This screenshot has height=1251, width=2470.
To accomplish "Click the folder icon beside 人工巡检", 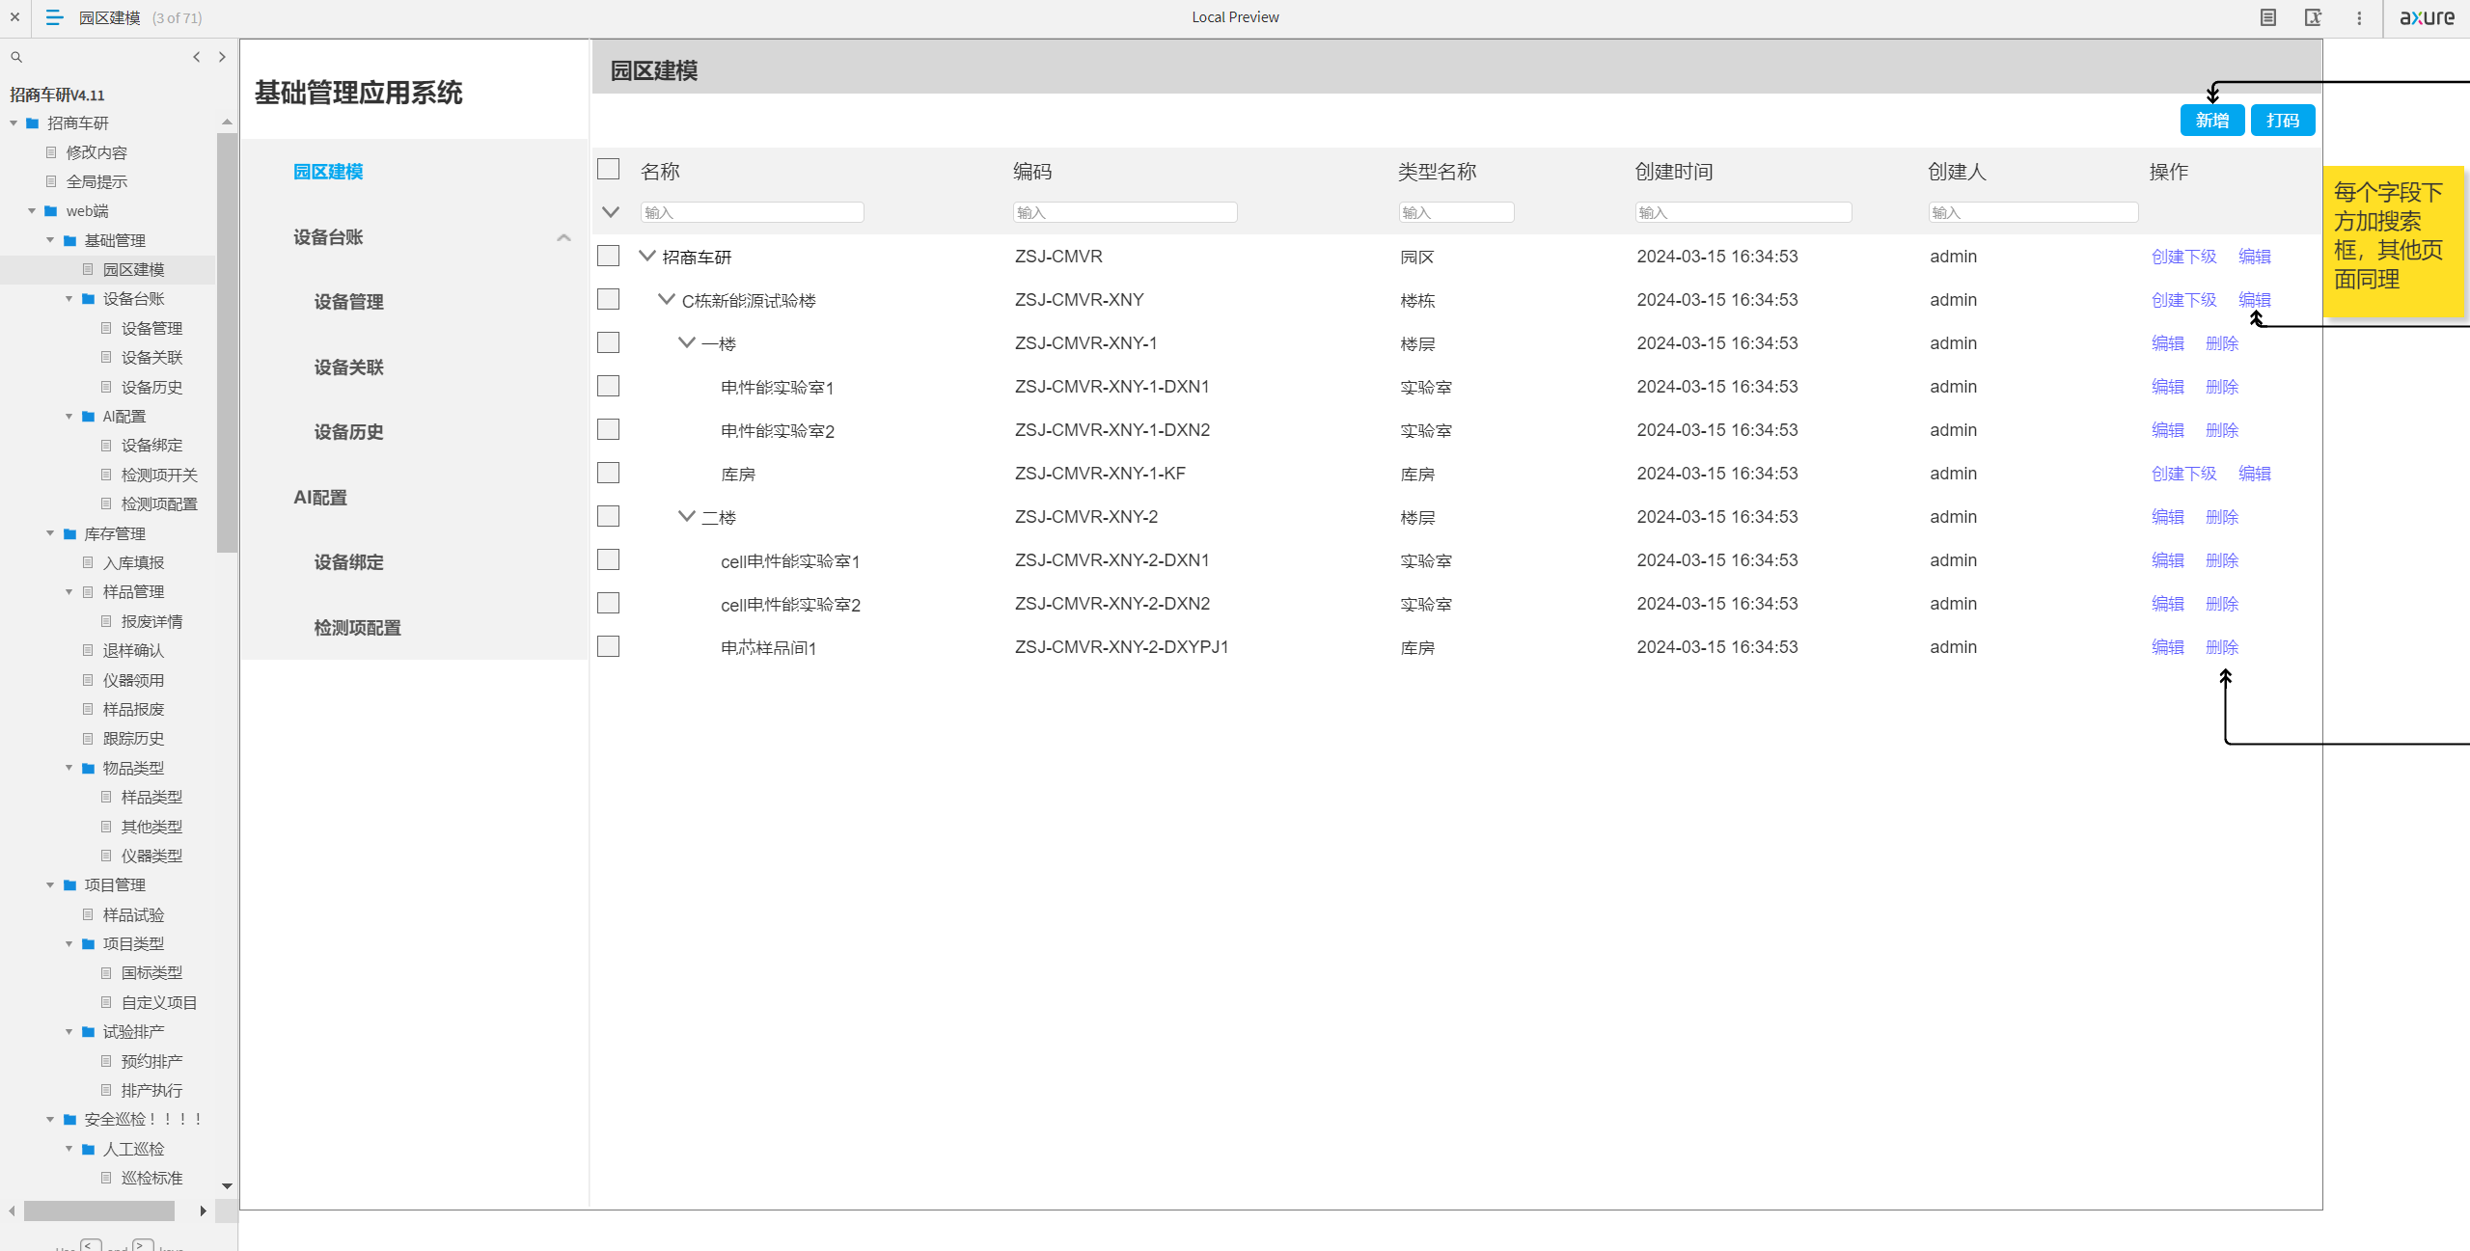I will [88, 1149].
